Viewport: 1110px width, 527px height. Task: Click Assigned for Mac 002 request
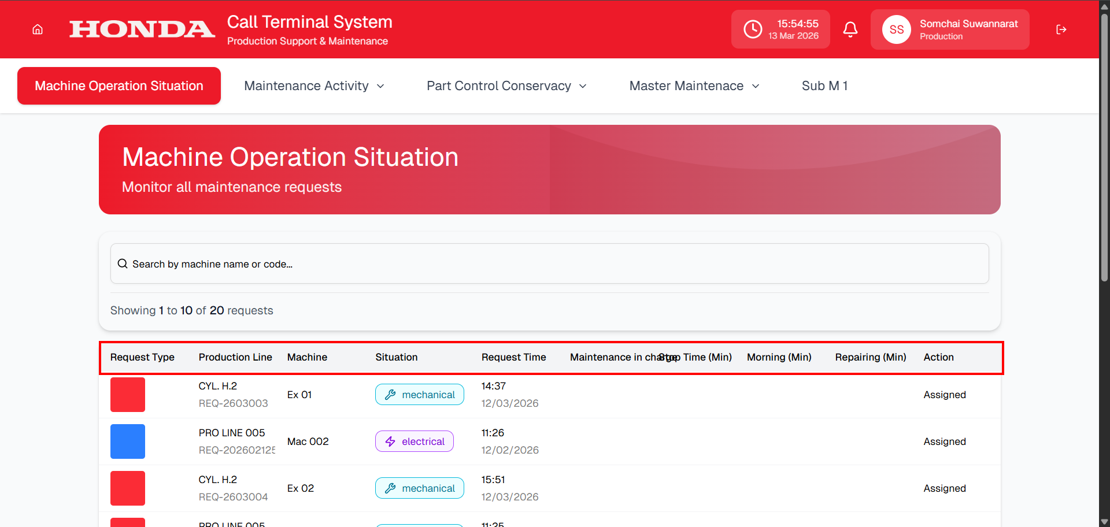944,441
